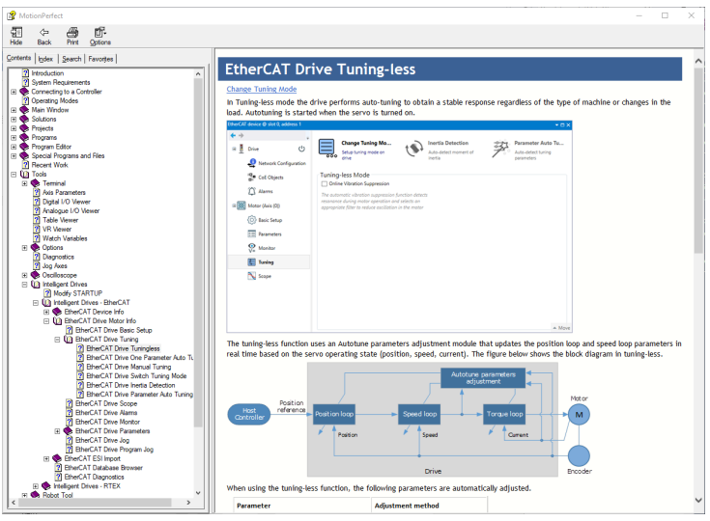This screenshot has height=521, width=710.
Task: Click the tuning-less mode screenshot image
Action: (399, 227)
